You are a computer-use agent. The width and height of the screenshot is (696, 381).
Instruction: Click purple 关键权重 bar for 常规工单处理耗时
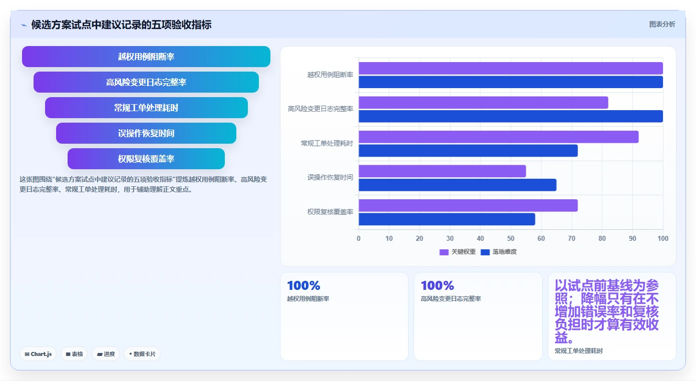coord(499,137)
